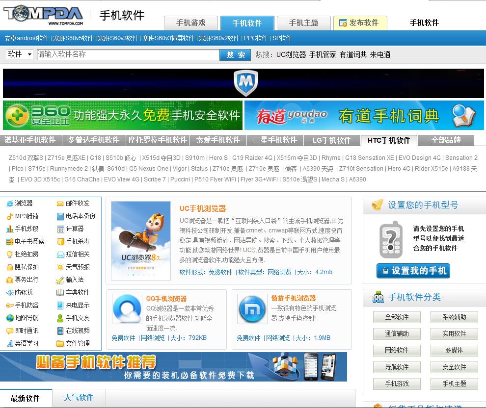Select the 三星手机软件 brand tab

pos(275,140)
